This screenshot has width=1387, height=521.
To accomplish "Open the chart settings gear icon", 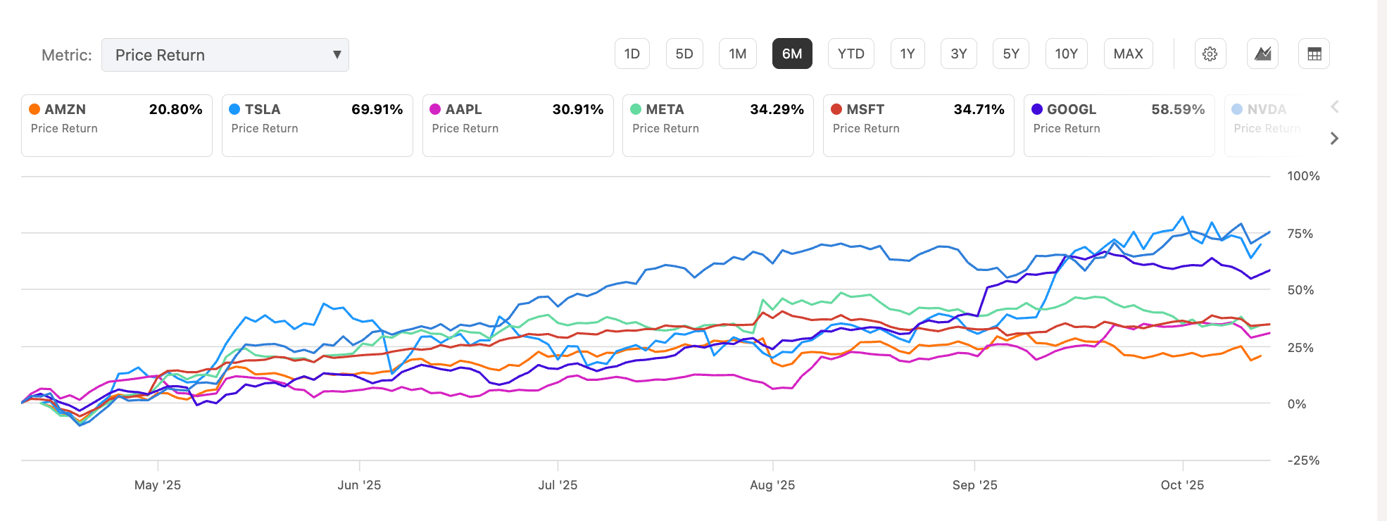I will point(1210,54).
